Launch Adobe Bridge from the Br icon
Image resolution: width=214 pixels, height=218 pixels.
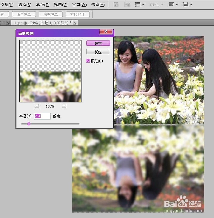(116, 5)
